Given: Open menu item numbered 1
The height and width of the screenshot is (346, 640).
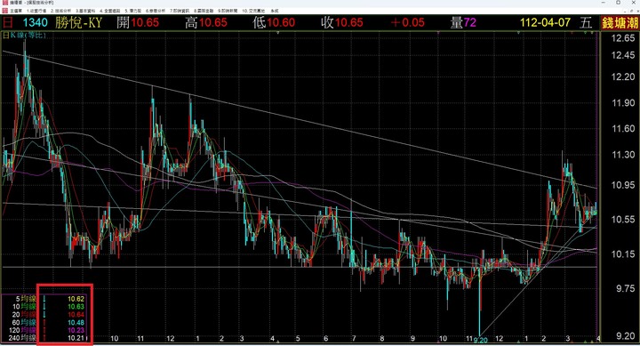Looking at the screenshot, I should pyautogui.click(x=36, y=11).
